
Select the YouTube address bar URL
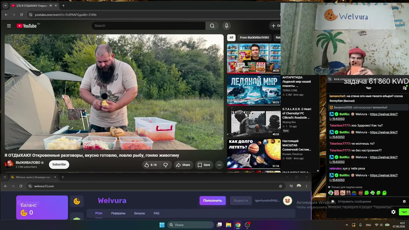(x=66, y=15)
